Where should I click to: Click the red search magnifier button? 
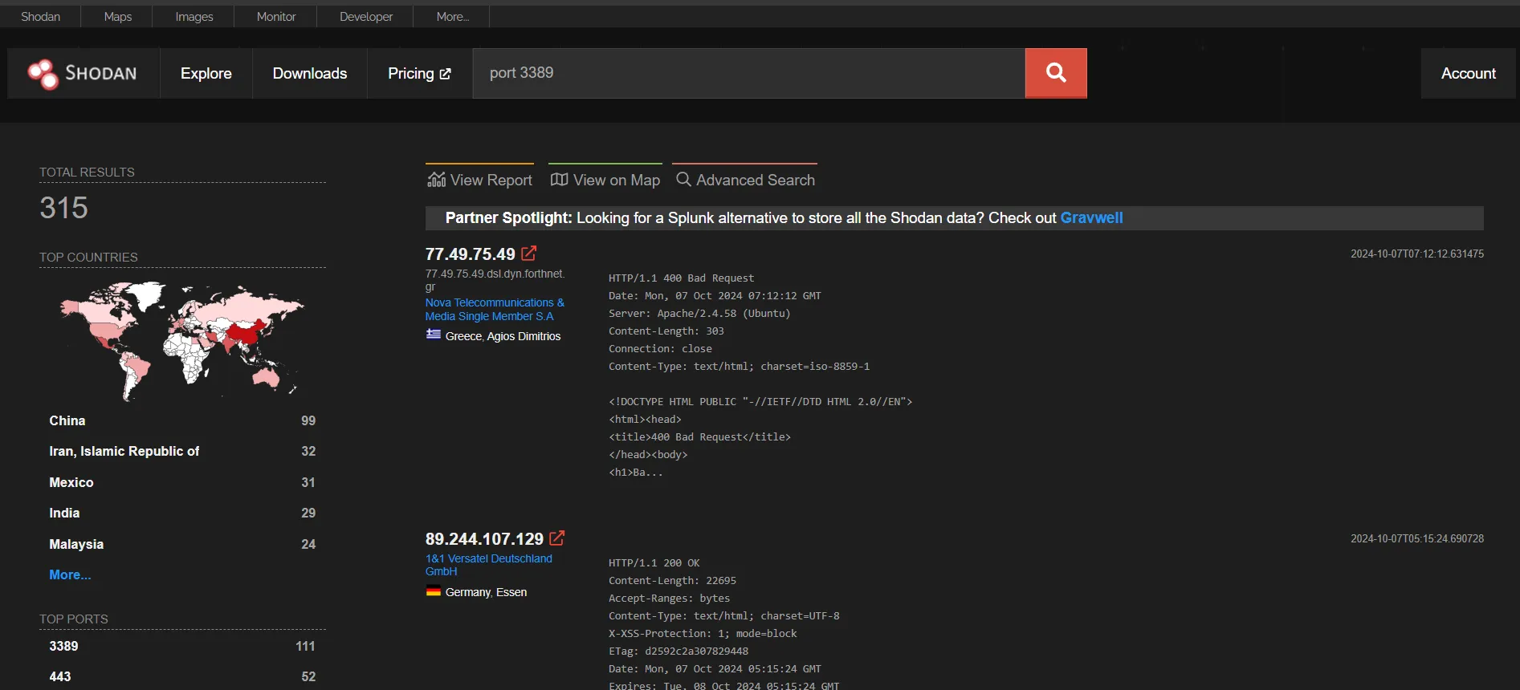pos(1056,73)
